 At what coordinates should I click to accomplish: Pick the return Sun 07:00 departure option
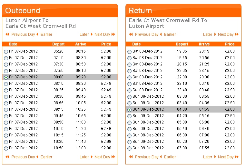tap(129, 148)
